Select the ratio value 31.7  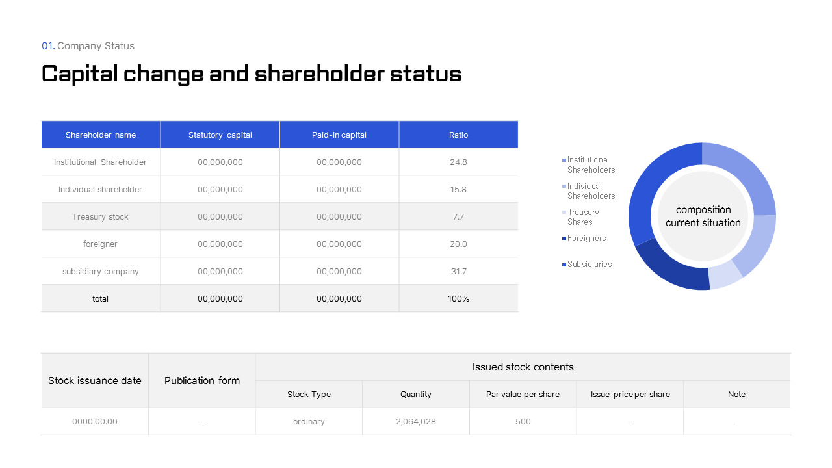pyautogui.click(x=459, y=272)
